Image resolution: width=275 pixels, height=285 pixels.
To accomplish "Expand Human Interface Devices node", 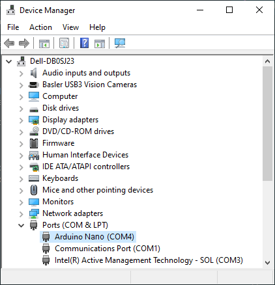I will click(22, 156).
